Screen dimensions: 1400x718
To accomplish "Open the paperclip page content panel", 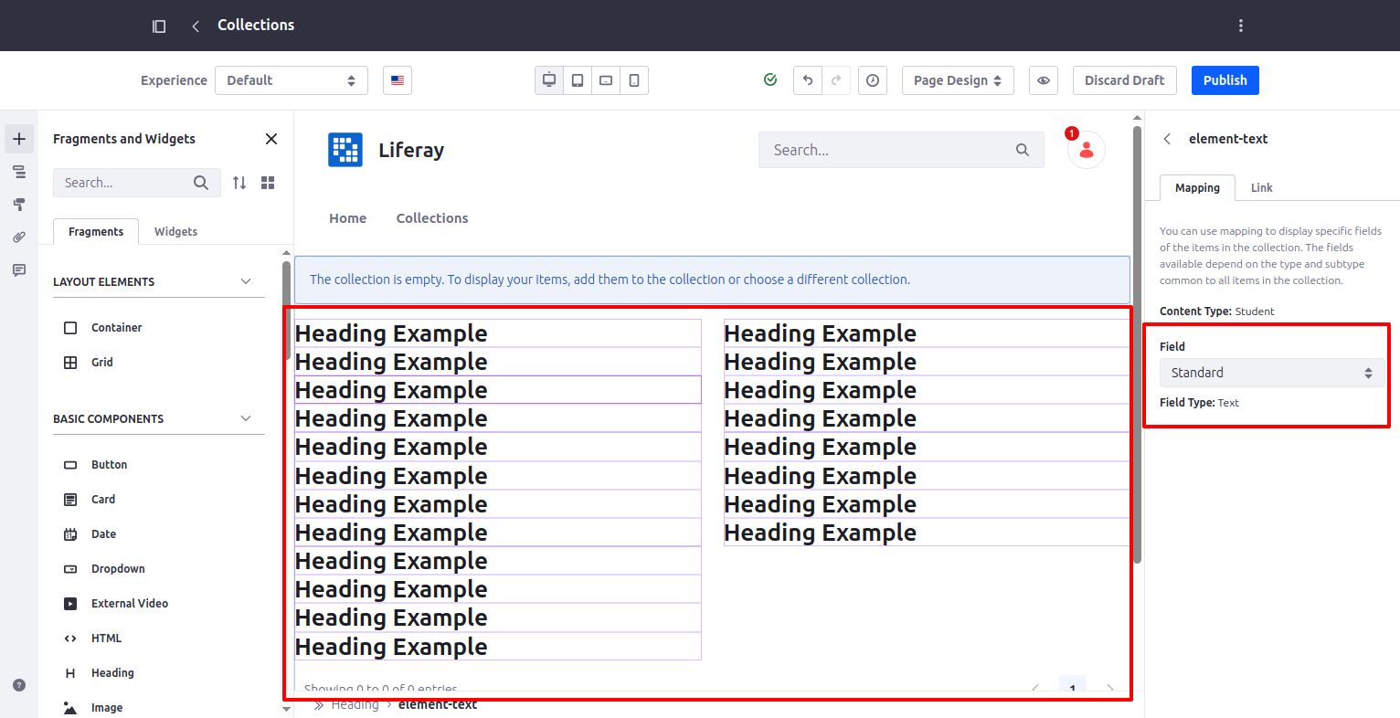I will coord(19,238).
